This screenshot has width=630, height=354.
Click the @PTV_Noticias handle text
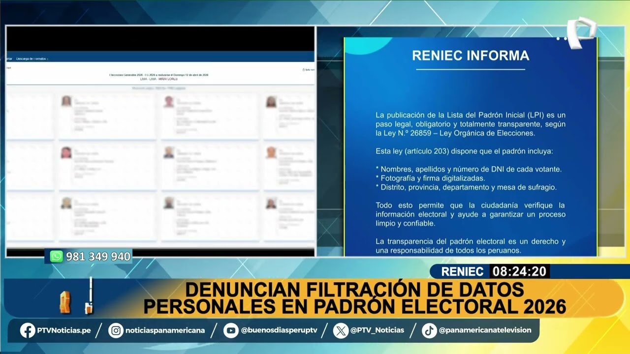coord(377,330)
